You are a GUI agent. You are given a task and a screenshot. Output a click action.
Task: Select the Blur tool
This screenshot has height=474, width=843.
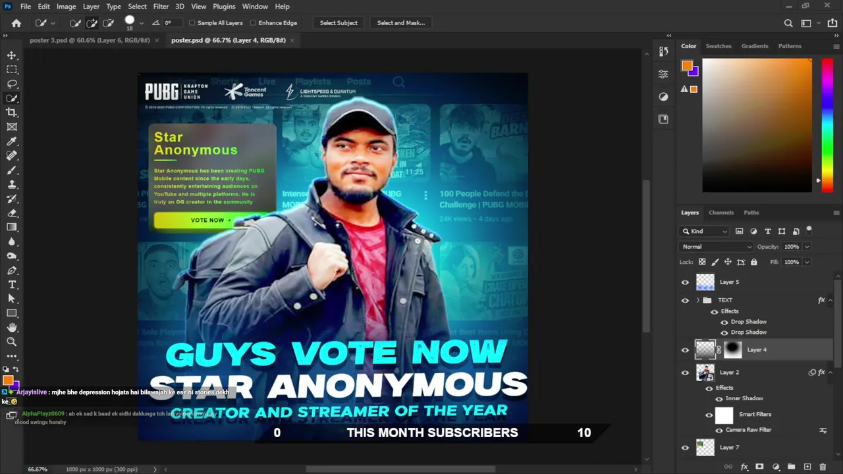(12, 242)
